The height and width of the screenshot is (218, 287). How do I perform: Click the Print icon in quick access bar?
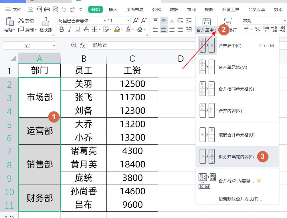[47, 9]
